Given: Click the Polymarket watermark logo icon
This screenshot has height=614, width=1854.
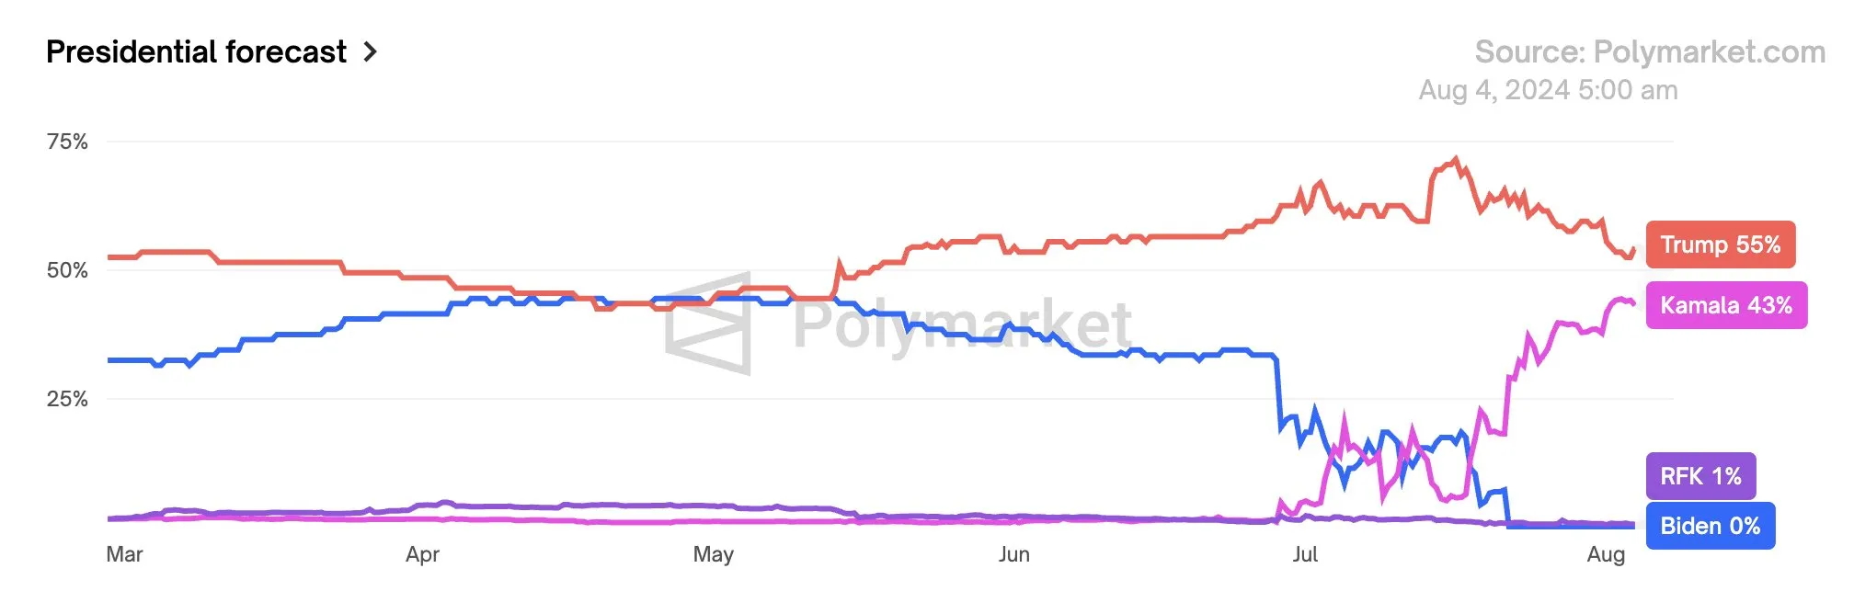Looking at the screenshot, I should (x=709, y=324).
